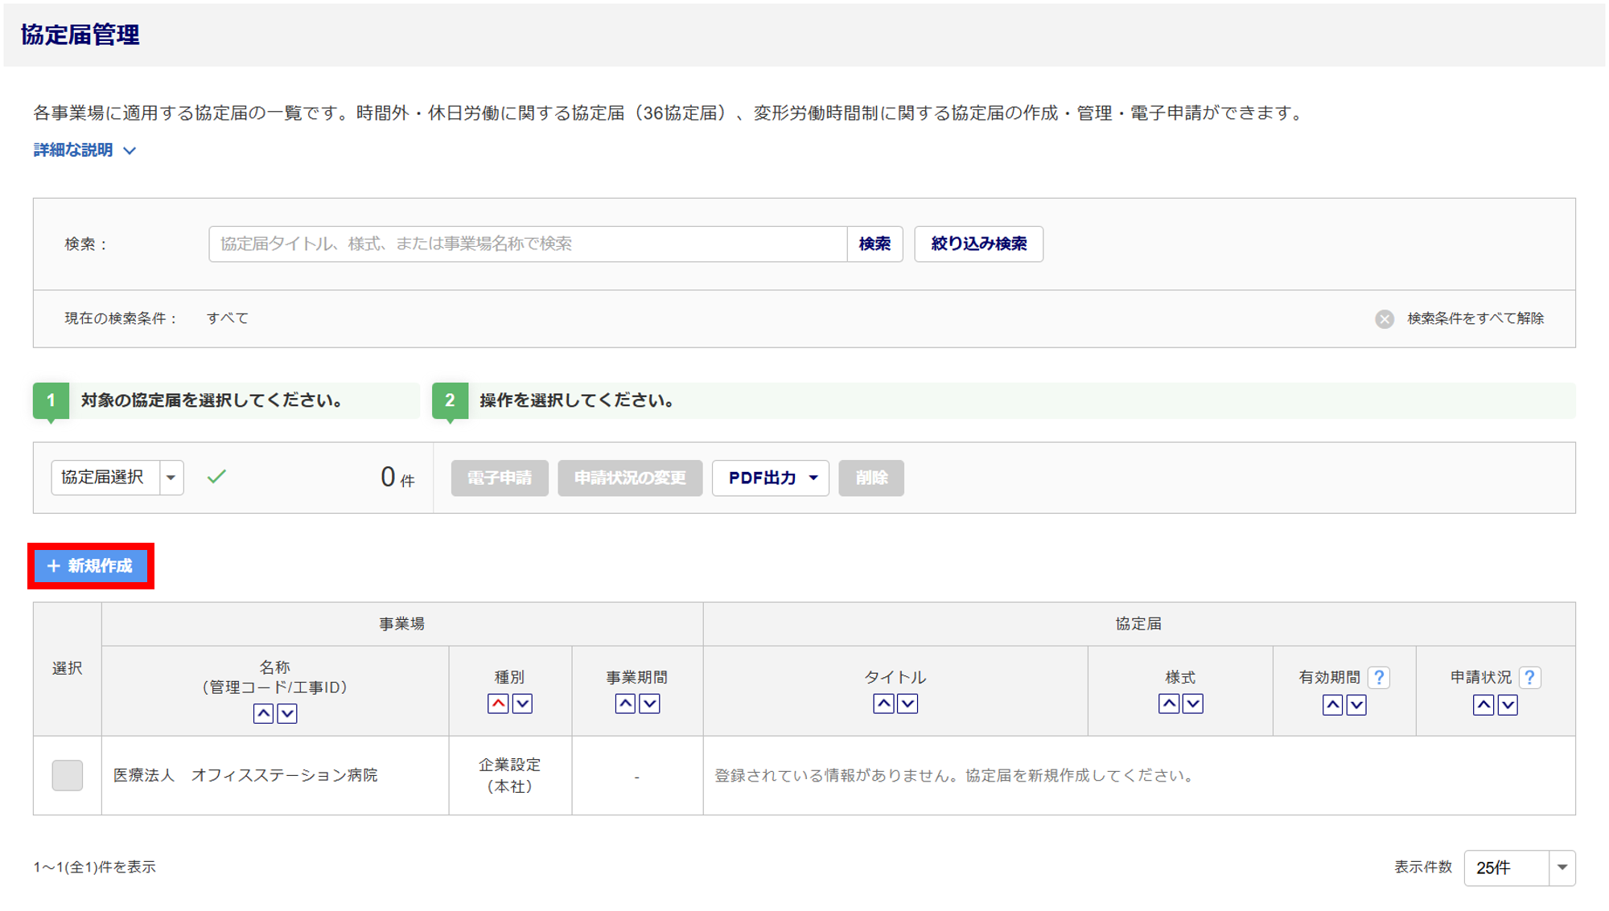Open the 協定届選択 dropdown
The height and width of the screenshot is (911, 1609).
tap(117, 478)
